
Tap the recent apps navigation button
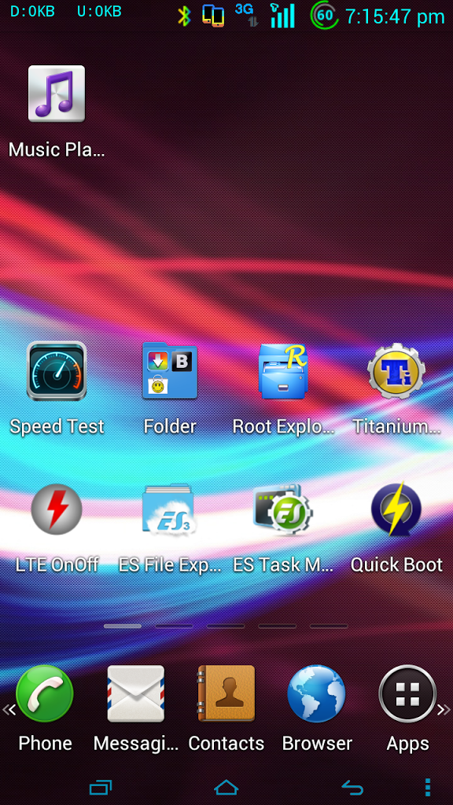101,788
